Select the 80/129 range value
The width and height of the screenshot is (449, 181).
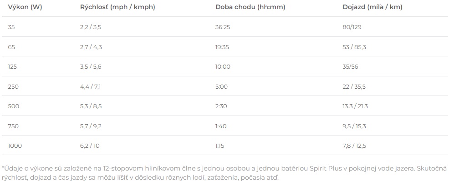[x=352, y=27]
